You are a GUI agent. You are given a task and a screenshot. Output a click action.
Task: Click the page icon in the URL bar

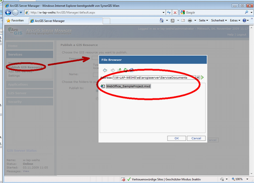pos(27,12)
